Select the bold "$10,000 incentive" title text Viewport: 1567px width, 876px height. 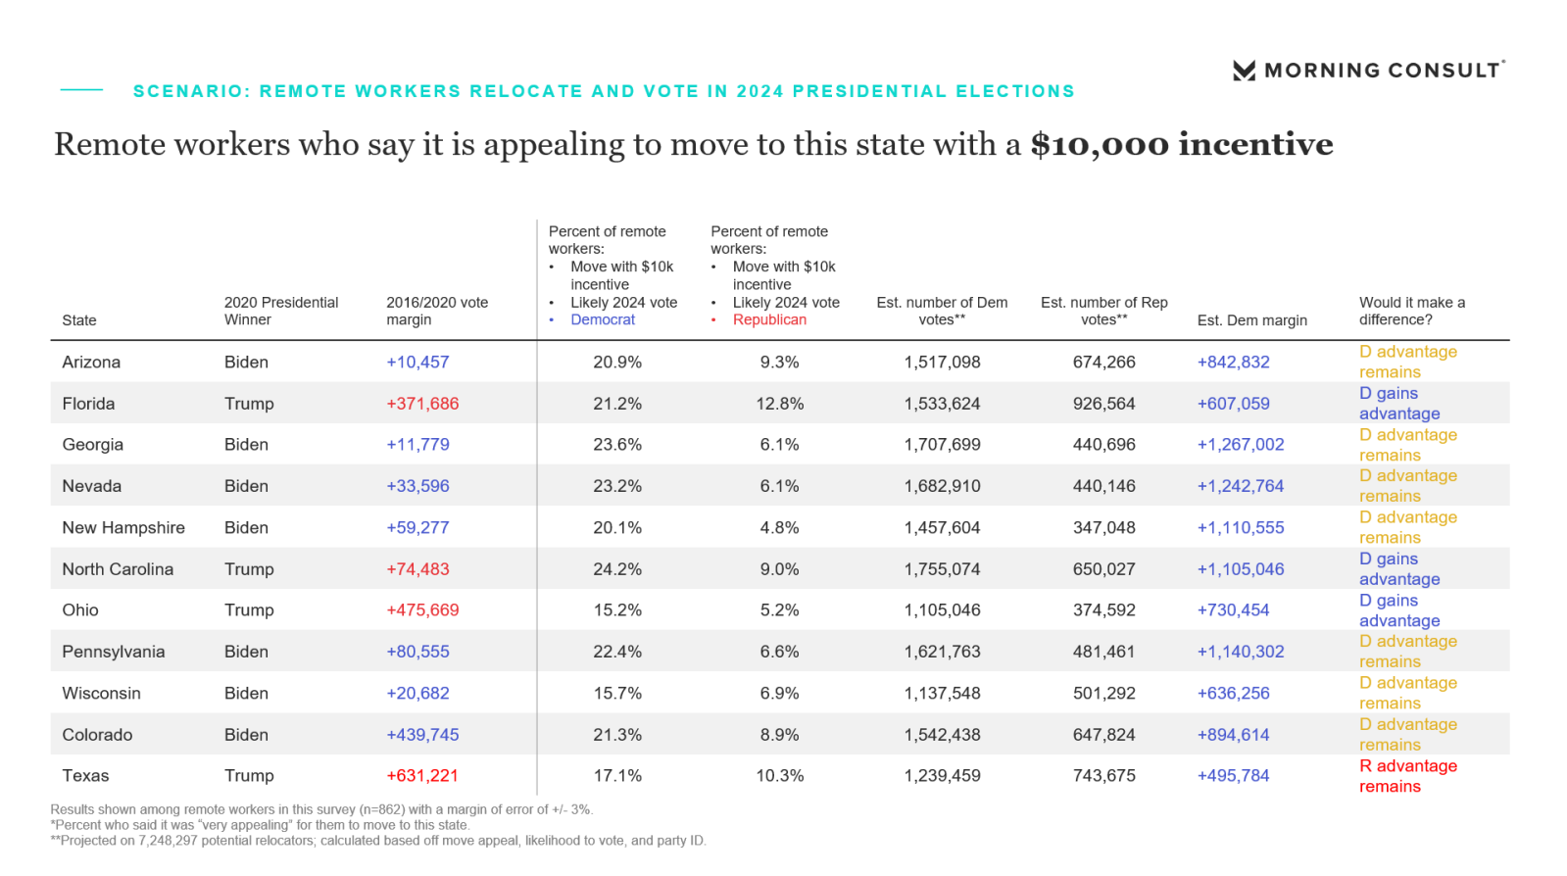1181,145
